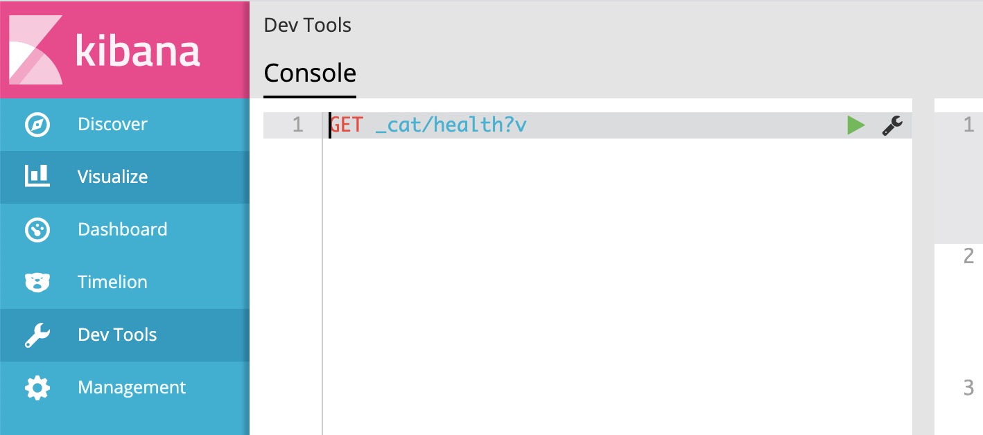Click the Dev Tools wrench icon in sidebar
Screen dimensions: 983x435
[x=37, y=335]
